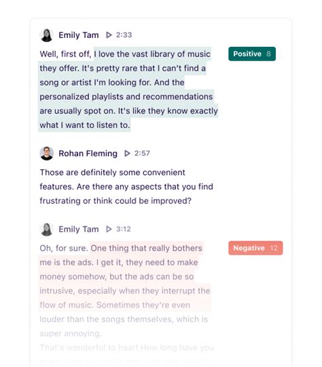Select Emily Tam speaker name at 3:12
The image size is (322, 367).
coord(79,229)
